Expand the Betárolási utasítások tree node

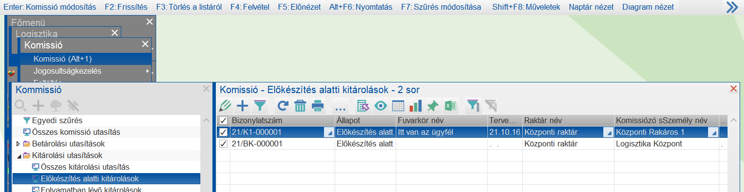coord(18,144)
